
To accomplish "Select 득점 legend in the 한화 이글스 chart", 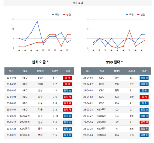I will coord(55,15).
